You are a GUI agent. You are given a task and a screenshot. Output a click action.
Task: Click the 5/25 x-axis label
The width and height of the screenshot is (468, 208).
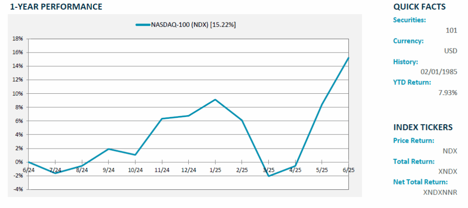tap(322, 171)
